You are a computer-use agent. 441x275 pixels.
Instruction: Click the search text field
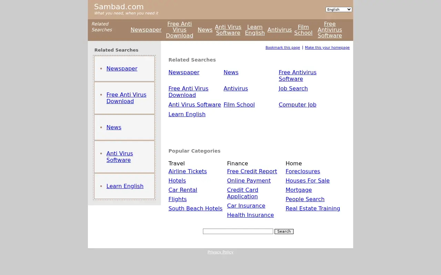click(x=238, y=231)
